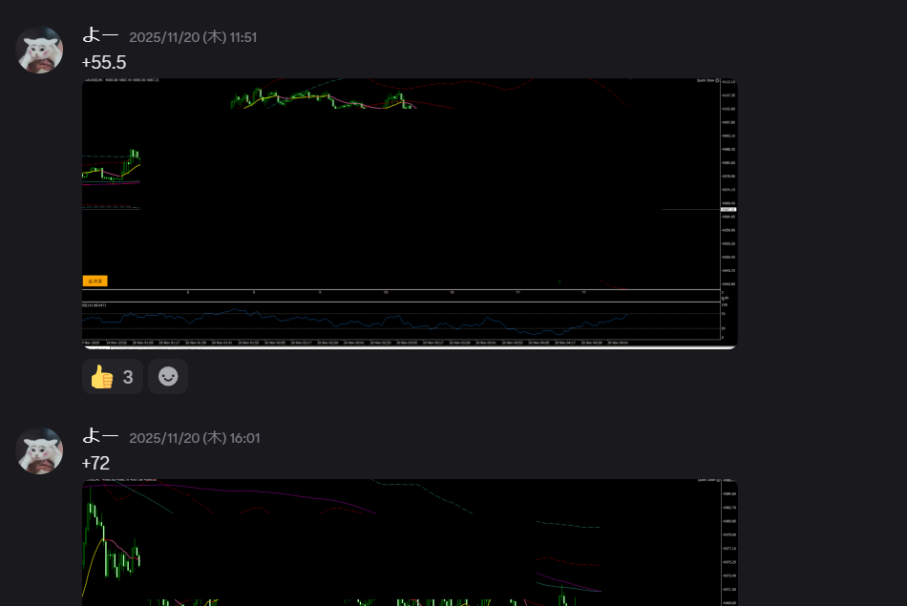Click the +72 message text

point(96,464)
